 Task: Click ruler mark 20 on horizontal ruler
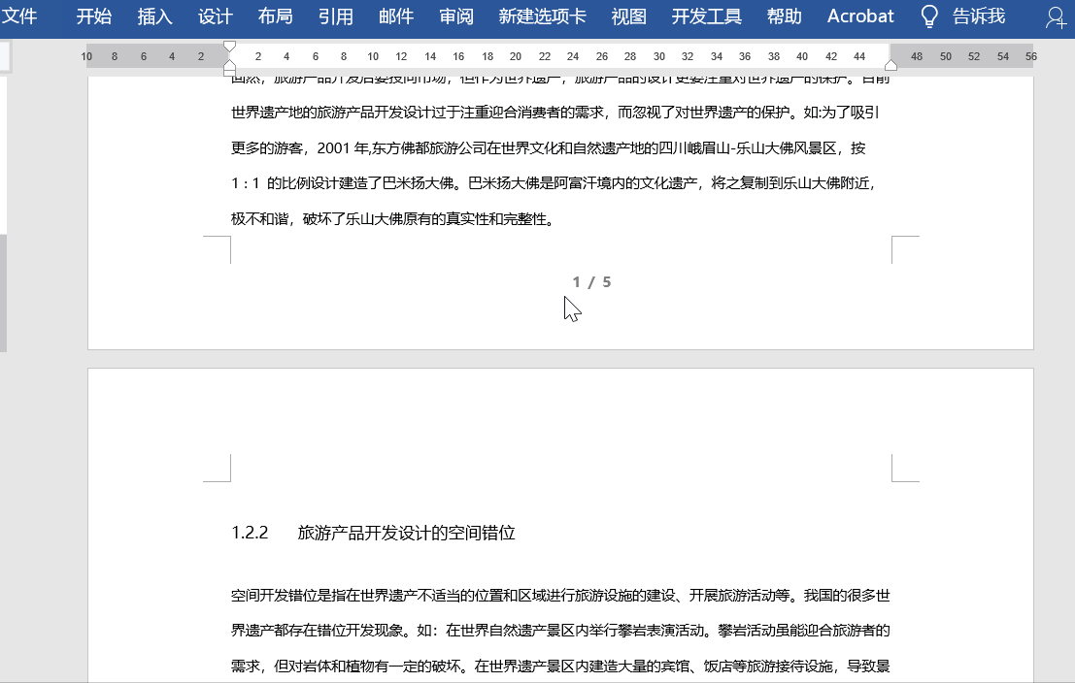(516, 57)
